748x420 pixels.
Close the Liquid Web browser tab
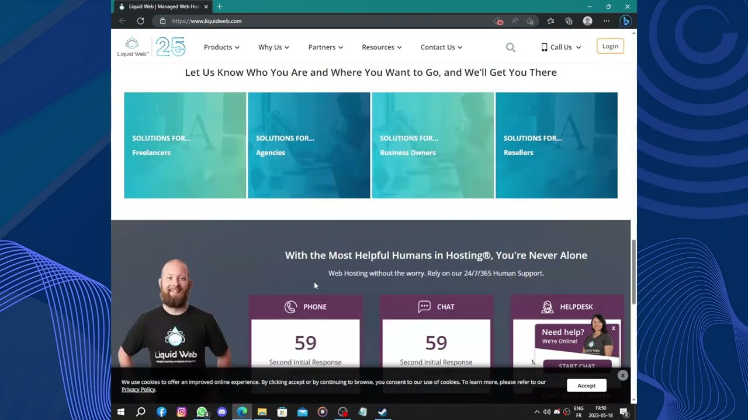[x=206, y=6]
